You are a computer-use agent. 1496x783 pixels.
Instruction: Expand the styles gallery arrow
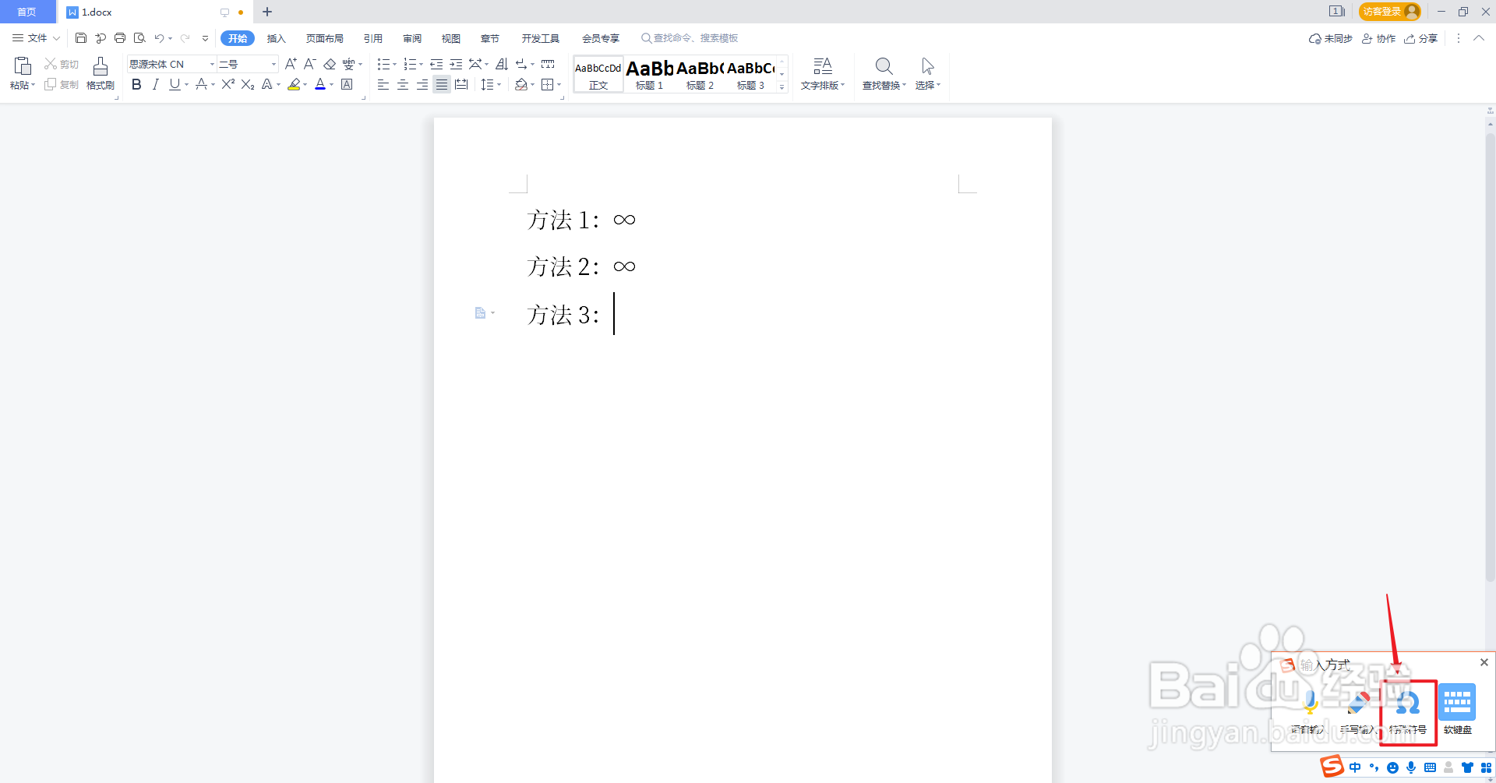782,87
